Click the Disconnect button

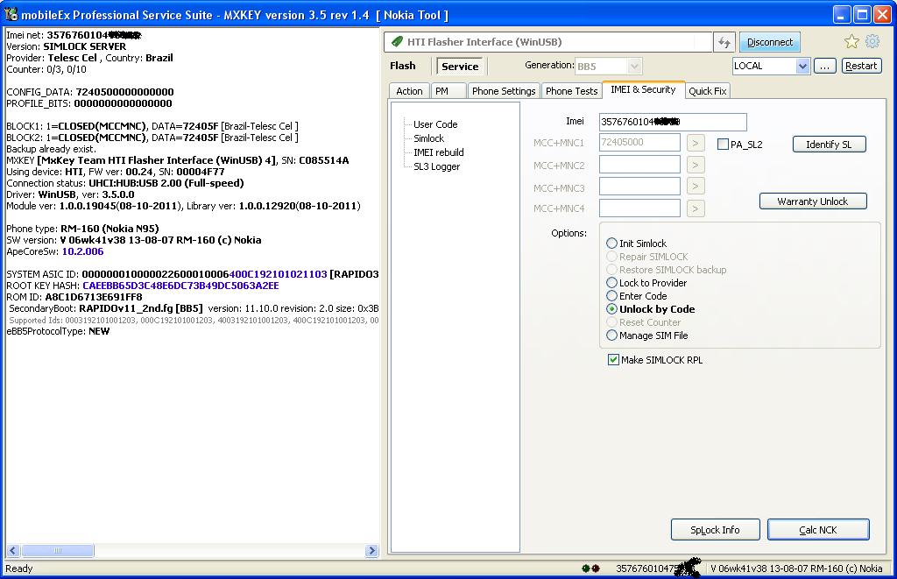pyautogui.click(x=769, y=42)
